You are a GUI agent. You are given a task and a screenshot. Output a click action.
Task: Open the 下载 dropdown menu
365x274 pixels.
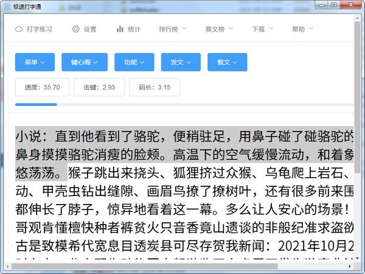point(262,29)
